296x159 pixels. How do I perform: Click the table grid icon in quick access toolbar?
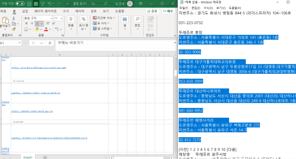point(36,3)
